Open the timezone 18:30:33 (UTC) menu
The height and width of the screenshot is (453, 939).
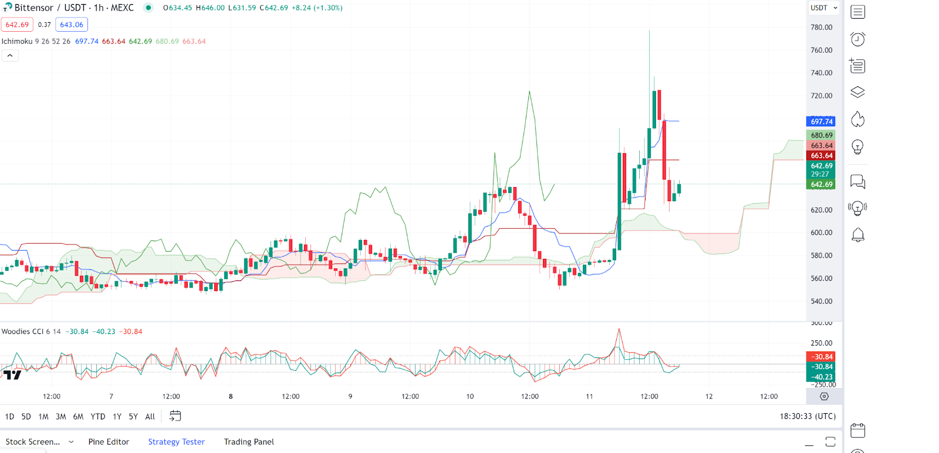click(x=808, y=416)
